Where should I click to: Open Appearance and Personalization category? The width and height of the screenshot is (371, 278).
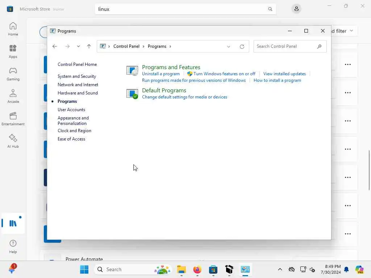click(73, 121)
